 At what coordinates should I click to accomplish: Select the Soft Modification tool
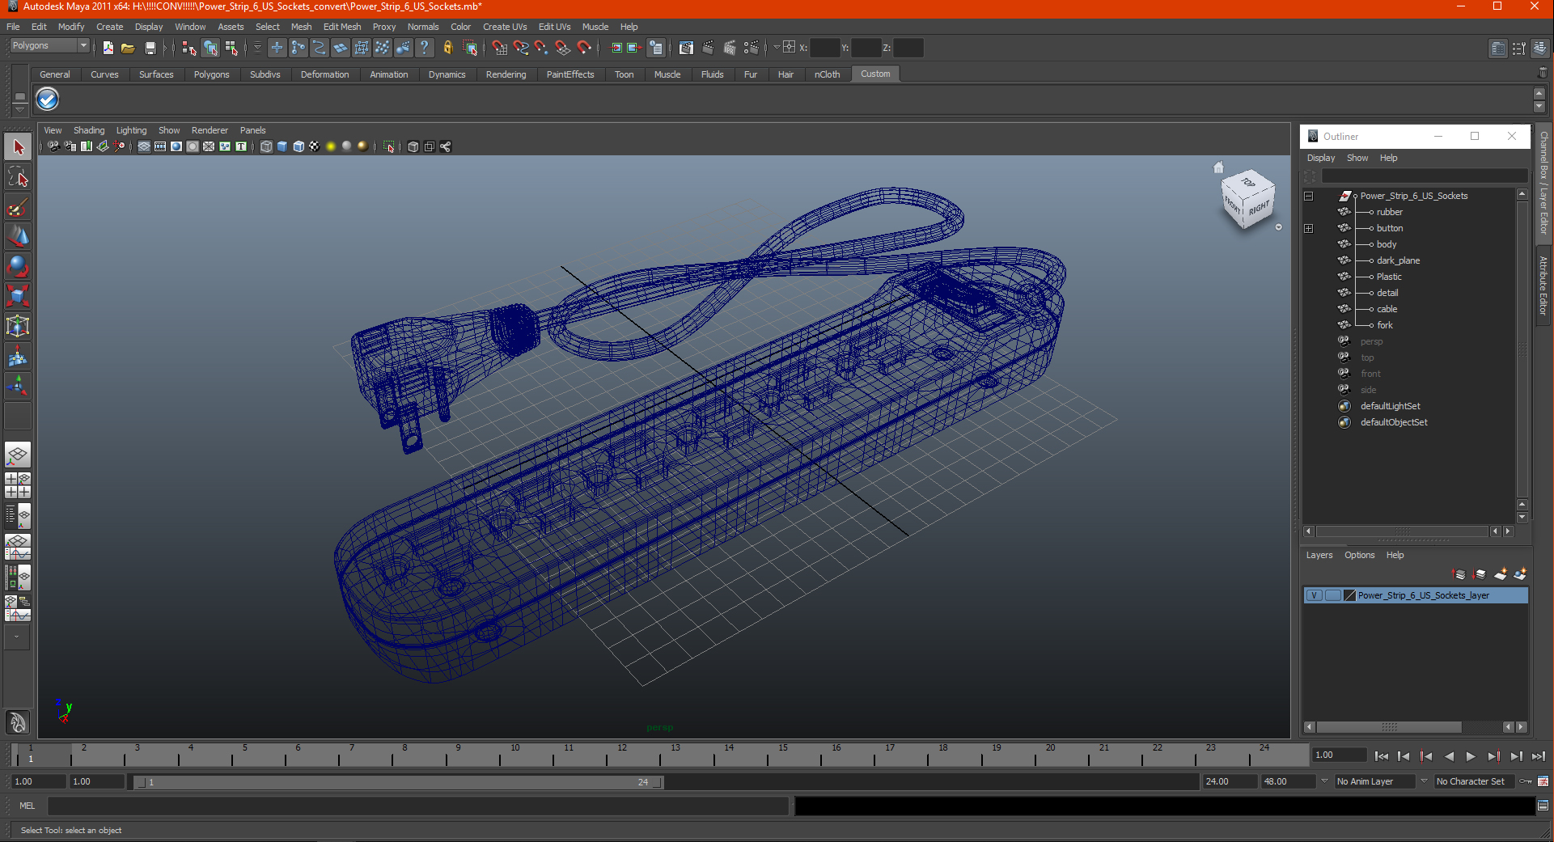(18, 356)
